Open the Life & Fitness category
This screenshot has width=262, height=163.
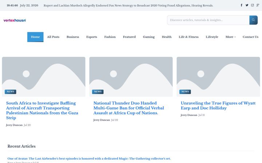click(x=188, y=37)
